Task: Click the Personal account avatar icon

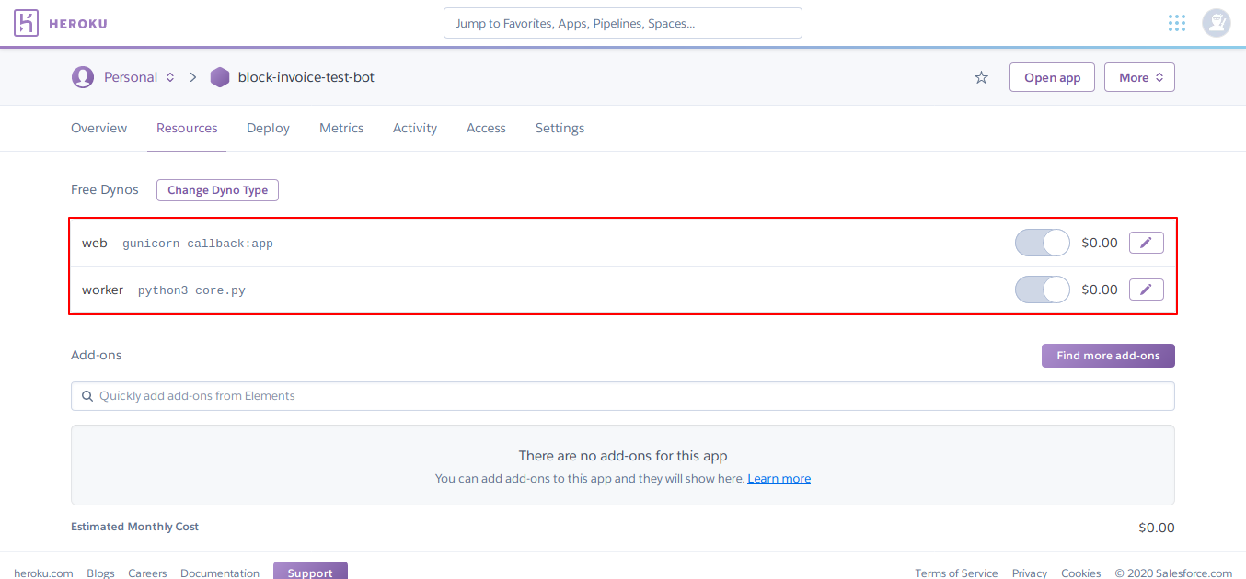Action: [x=83, y=77]
